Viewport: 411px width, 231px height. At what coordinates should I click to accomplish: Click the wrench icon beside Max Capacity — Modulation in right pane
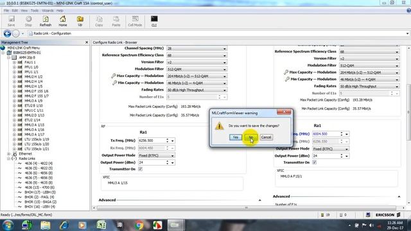[x=286, y=72]
